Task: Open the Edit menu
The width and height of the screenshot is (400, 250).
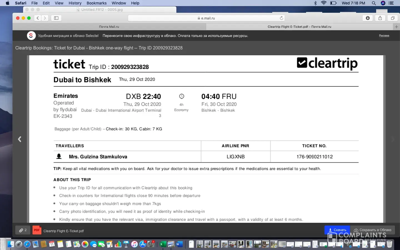Action: pyautogui.click(x=46, y=3)
